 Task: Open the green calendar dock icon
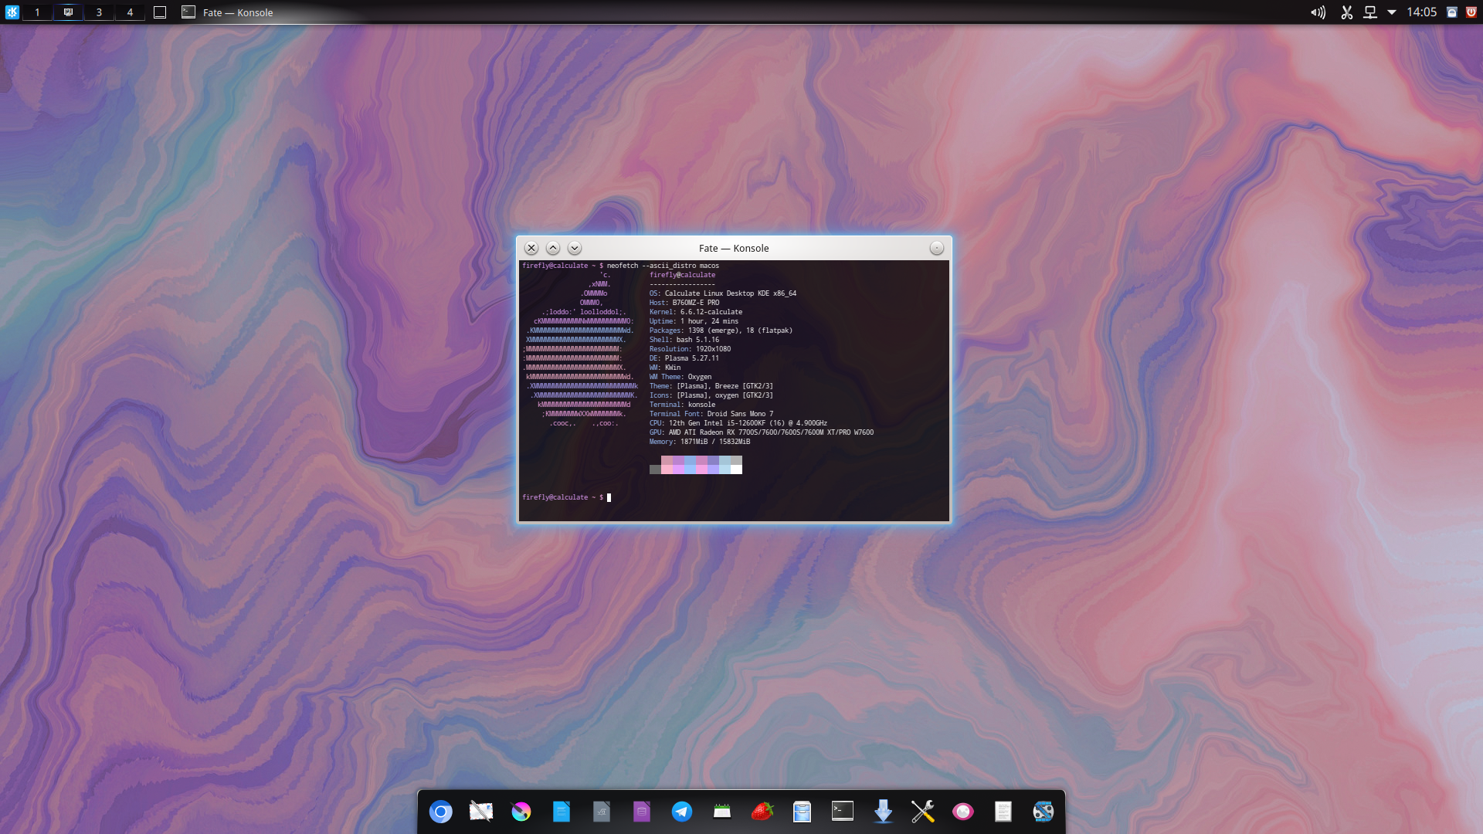tap(722, 812)
